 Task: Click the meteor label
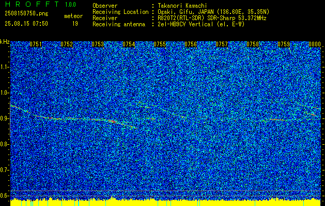click(x=73, y=16)
